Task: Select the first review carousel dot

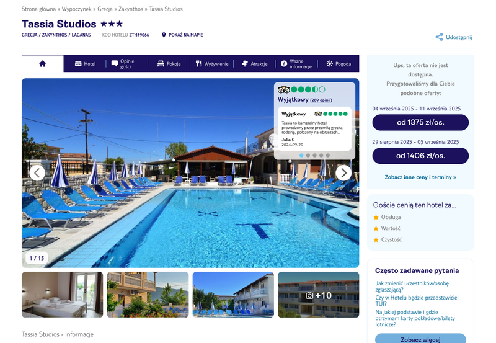Action: tap(301, 155)
